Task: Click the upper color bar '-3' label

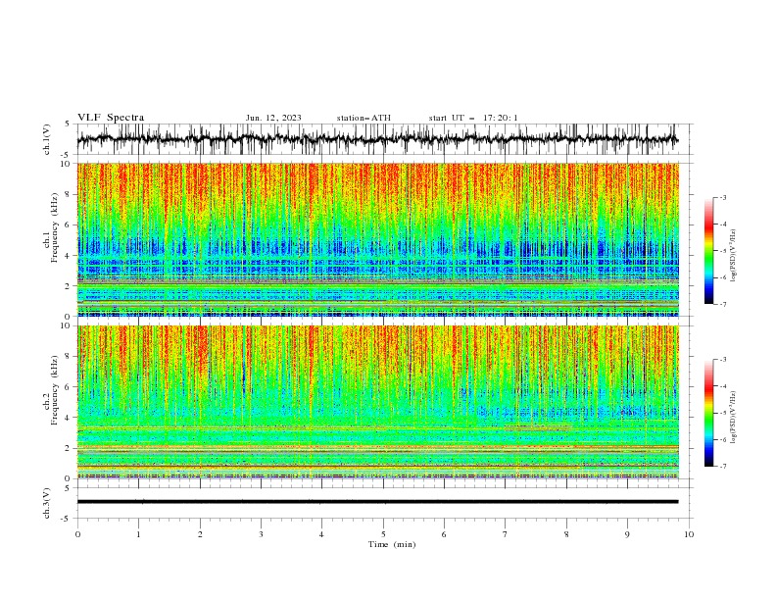Action: coord(723,197)
